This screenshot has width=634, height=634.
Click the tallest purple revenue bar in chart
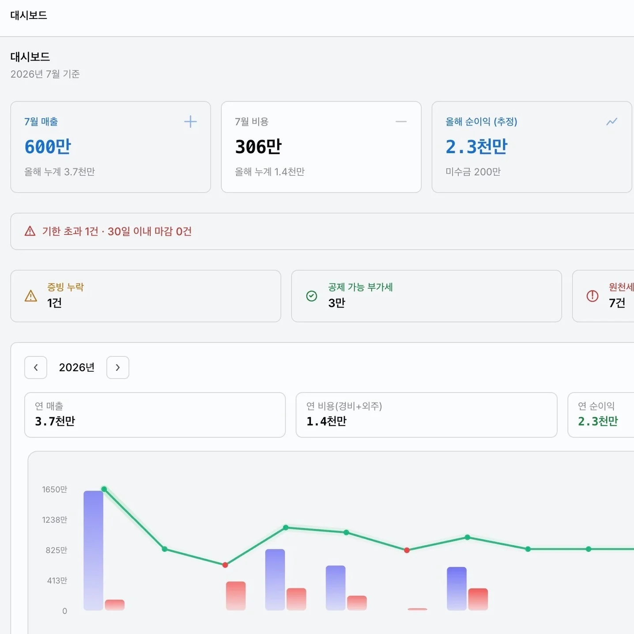[93, 551]
